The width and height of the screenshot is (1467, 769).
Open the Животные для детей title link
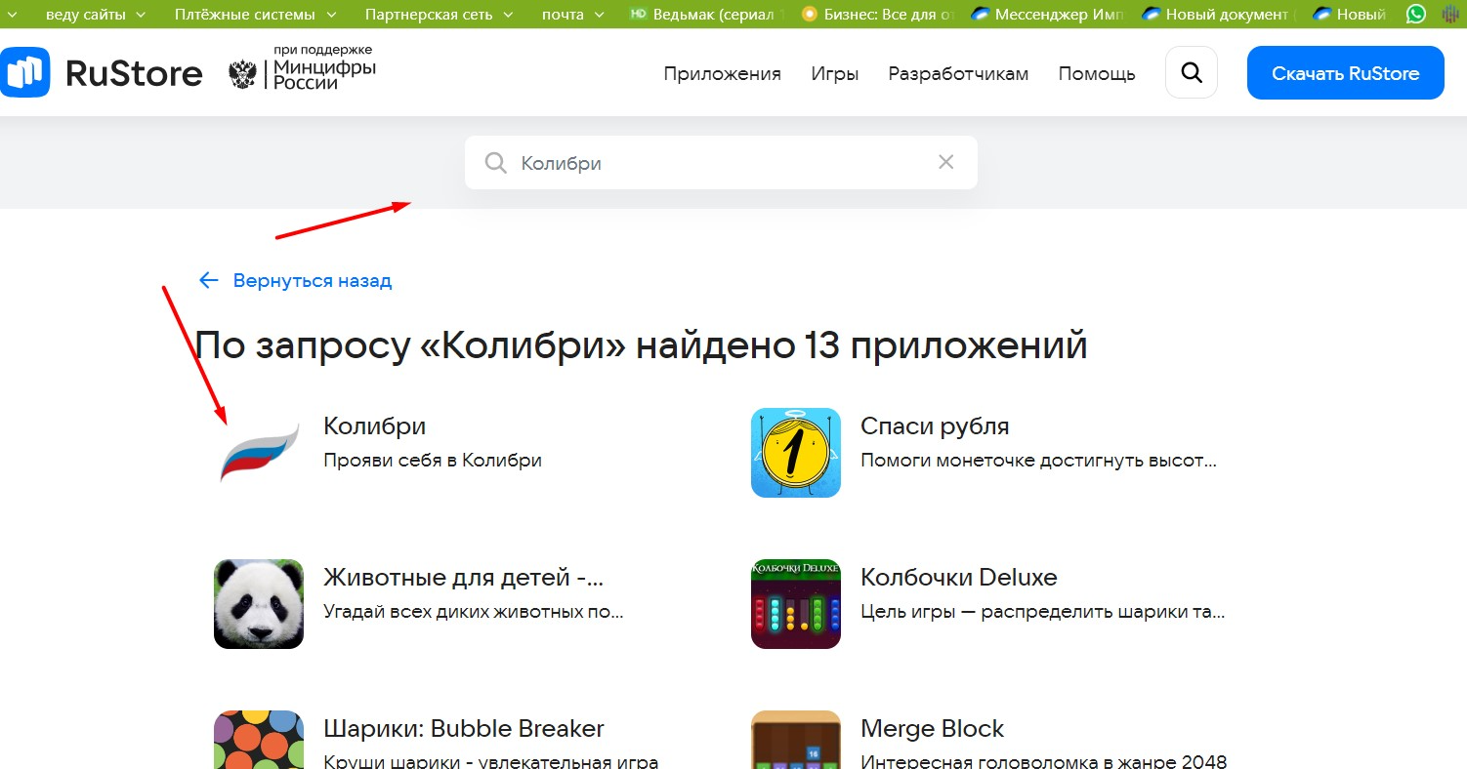pos(463,578)
